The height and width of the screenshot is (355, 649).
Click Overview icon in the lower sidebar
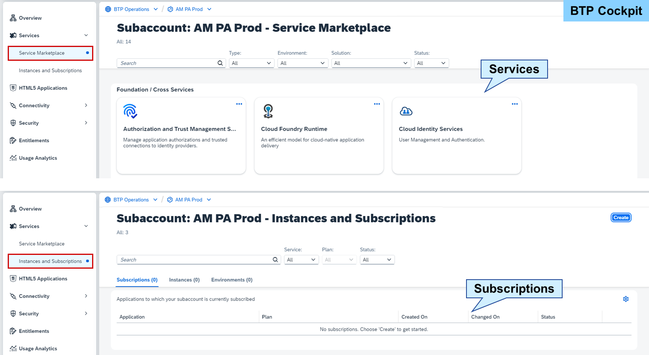13,209
